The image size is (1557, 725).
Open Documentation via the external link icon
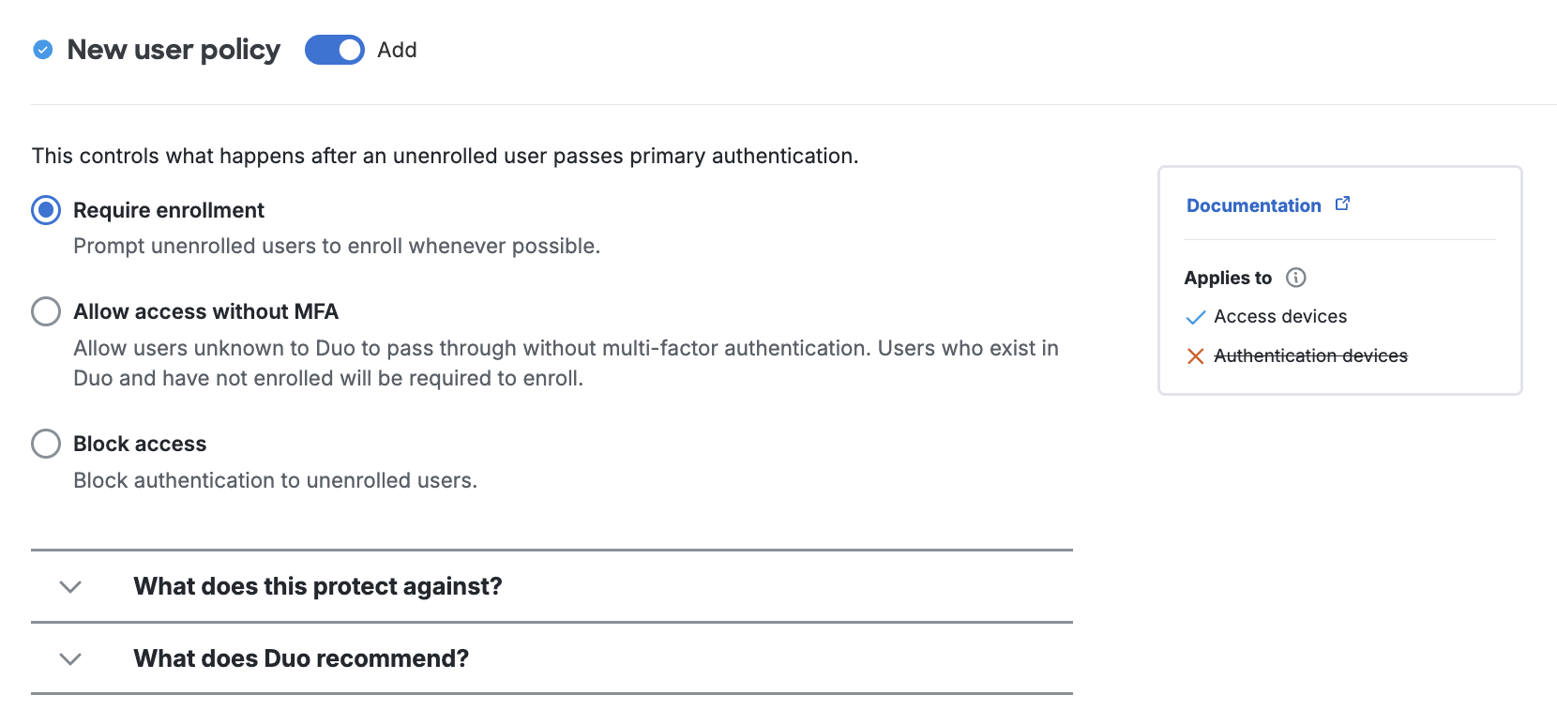tap(1343, 203)
